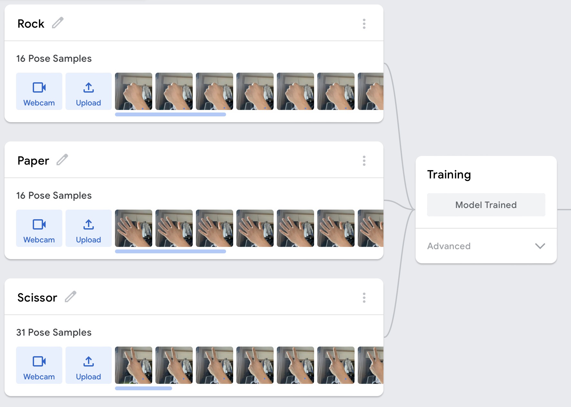Click the pencil icon beside Paper

(x=62, y=160)
